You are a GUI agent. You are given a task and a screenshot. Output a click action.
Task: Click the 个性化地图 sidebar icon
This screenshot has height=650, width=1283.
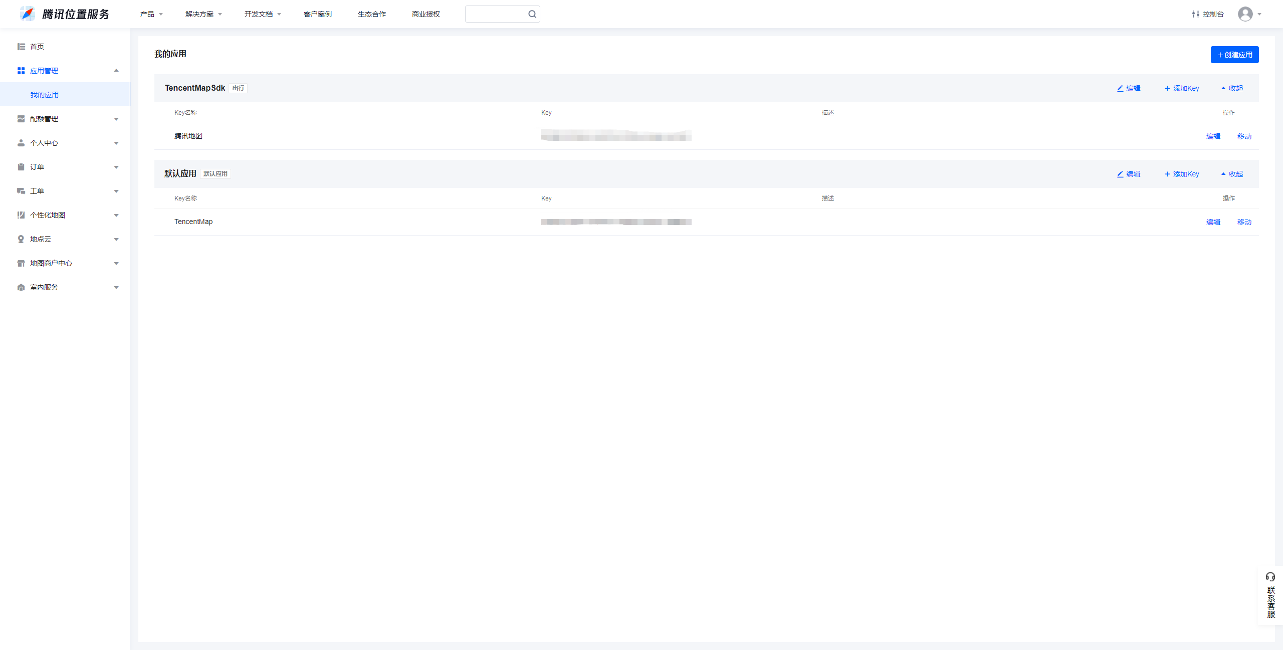tap(21, 215)
